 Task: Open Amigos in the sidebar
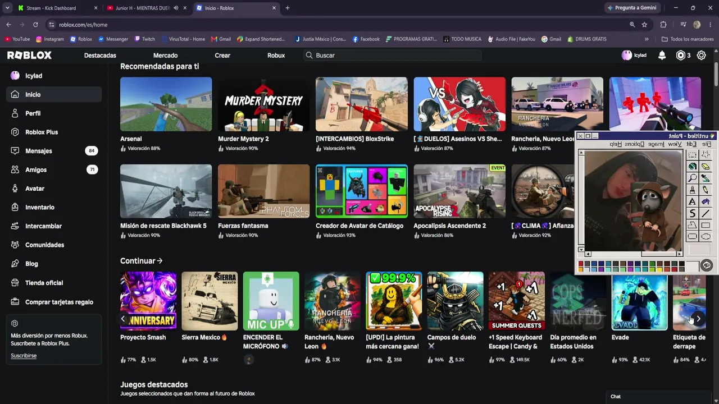[54, 169]
